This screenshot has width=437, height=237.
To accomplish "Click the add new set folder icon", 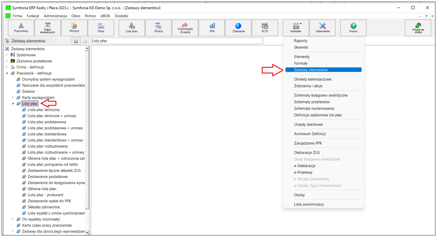I will click(76, 41).
